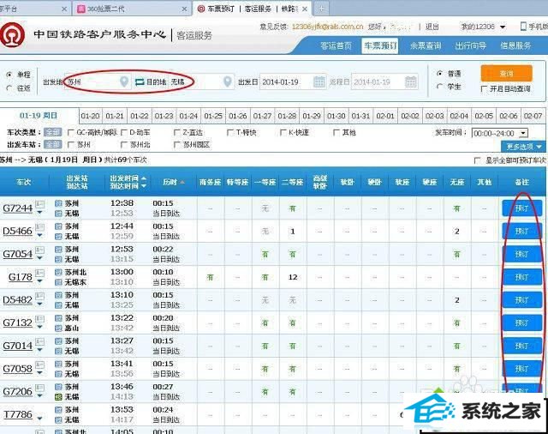Open 发车时间 00:00--24:00 dropdown
Viewport: 548px width, 434px height.
click(499, 133)
